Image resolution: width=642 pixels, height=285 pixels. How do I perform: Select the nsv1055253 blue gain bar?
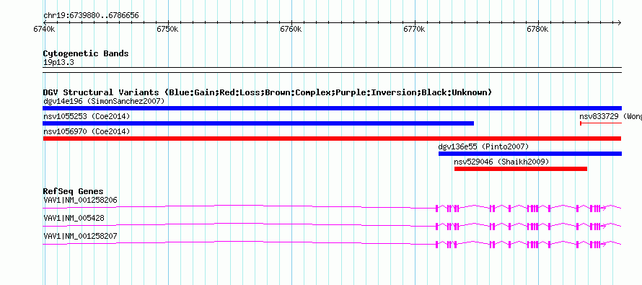(x=258, y=123)
